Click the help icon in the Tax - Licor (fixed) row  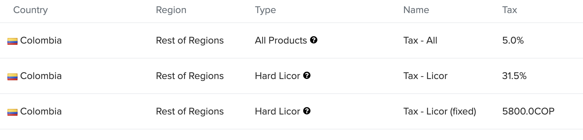(307, 111)
